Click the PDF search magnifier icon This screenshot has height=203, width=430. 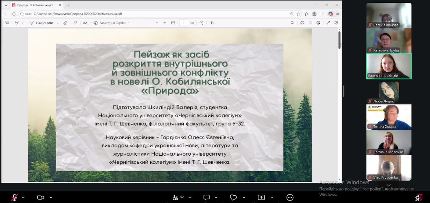292,23
